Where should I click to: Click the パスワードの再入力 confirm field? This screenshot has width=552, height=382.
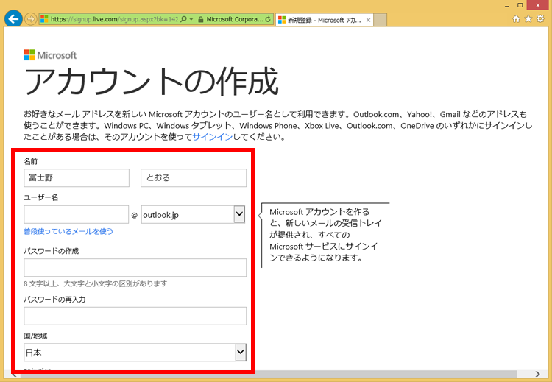(135, 316)
